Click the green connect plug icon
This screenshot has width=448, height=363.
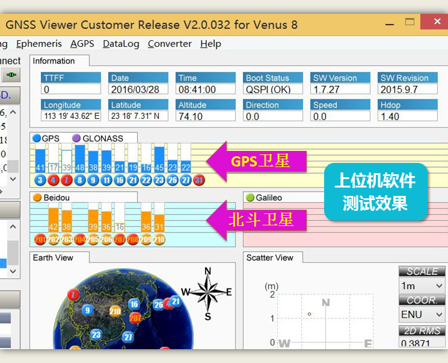[x=11, y=75]
